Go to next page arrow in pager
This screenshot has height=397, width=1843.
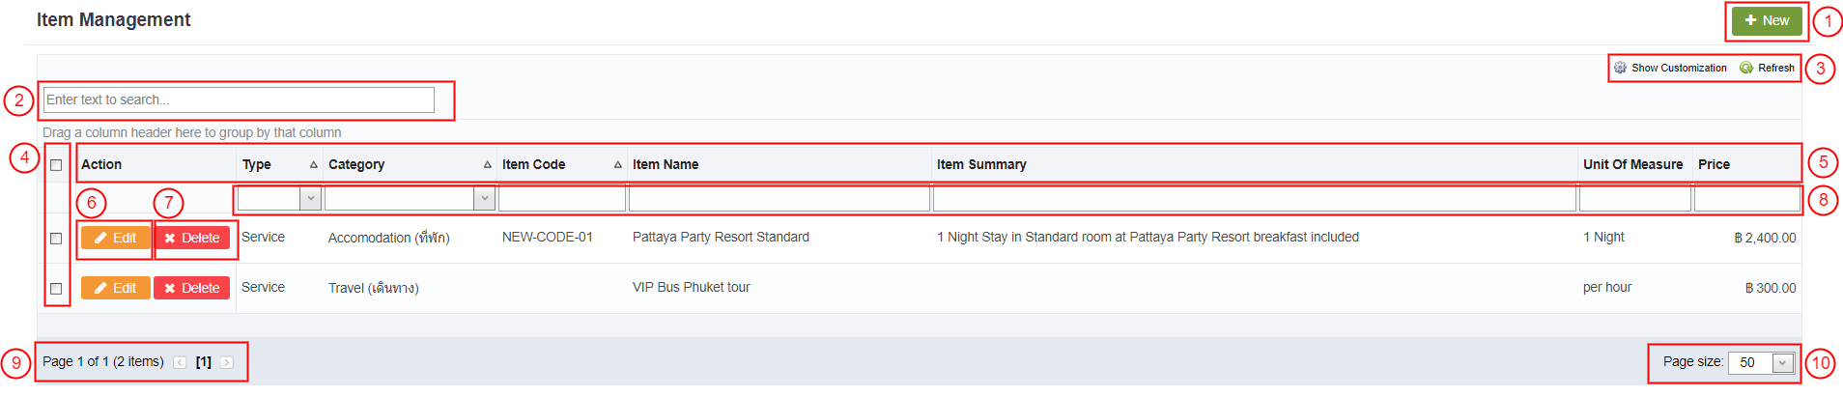[227, 362]
